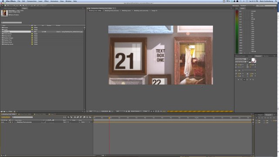Switch to the Project panel tab

point(24,8)
